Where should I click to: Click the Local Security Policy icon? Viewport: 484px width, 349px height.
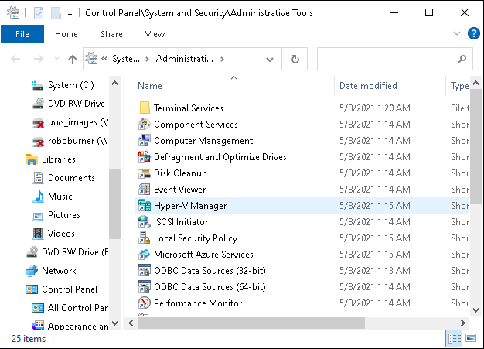point(145,238)
